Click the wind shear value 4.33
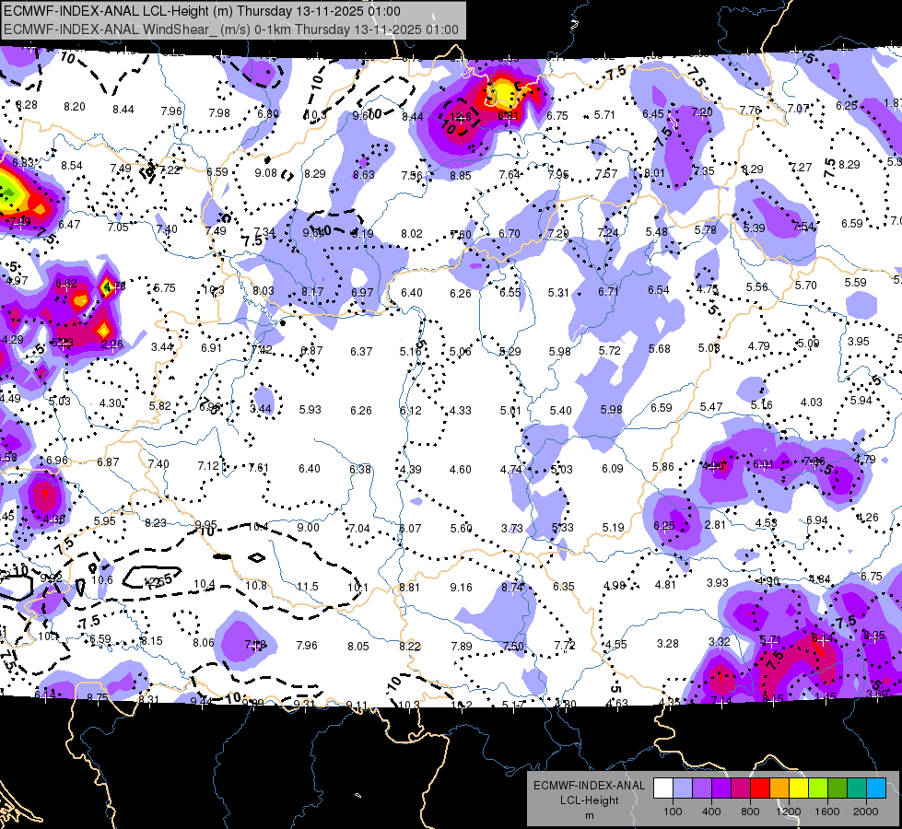This screenshot has height=829, width=902. pos(460,411)
